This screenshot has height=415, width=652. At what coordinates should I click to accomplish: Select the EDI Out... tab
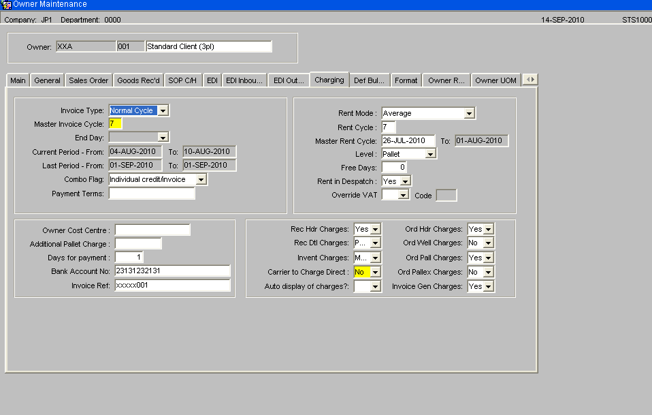tap(289, 80)
